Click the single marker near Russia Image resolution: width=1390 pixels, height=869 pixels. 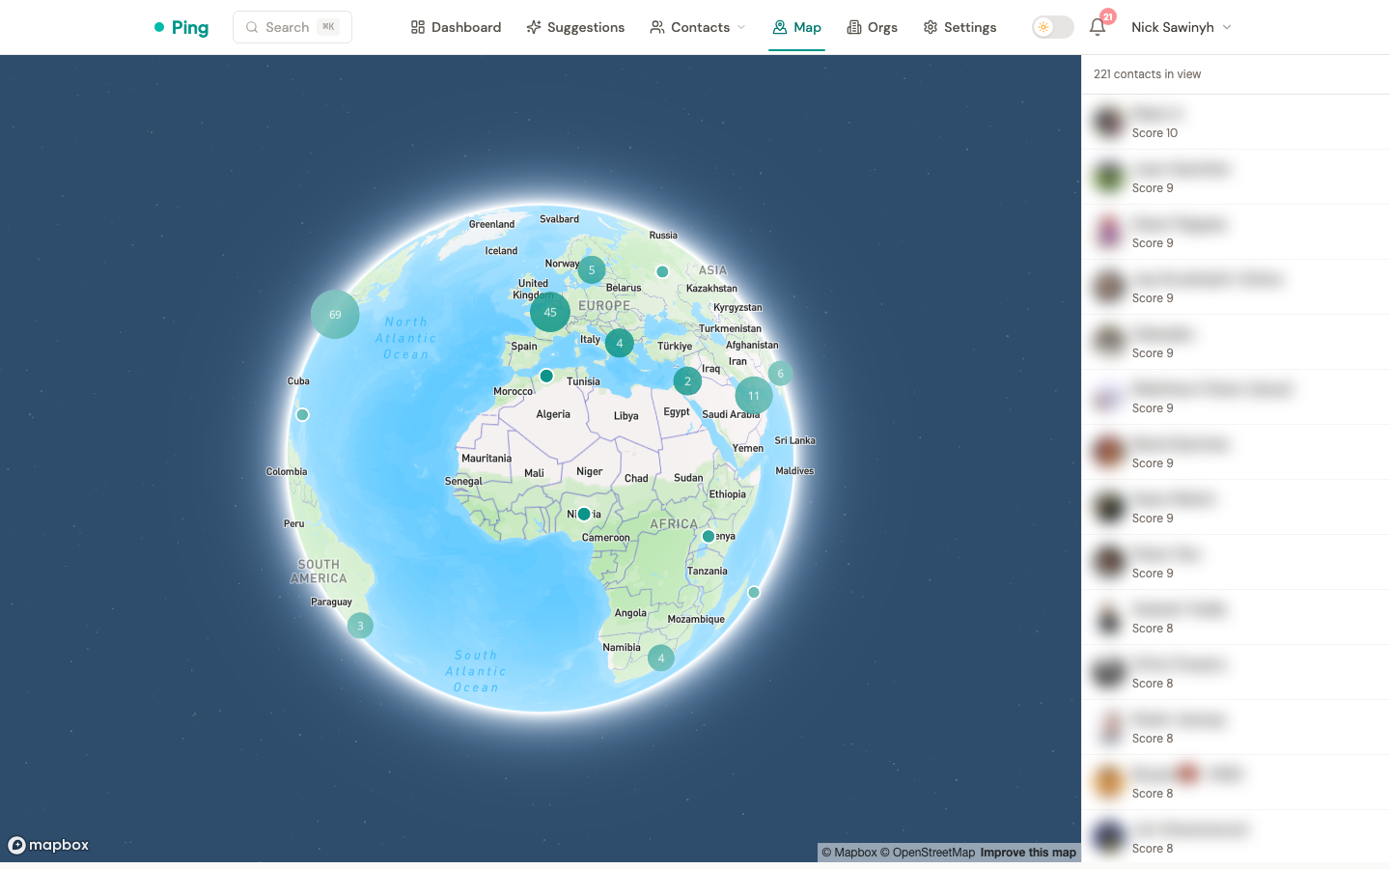662,271
